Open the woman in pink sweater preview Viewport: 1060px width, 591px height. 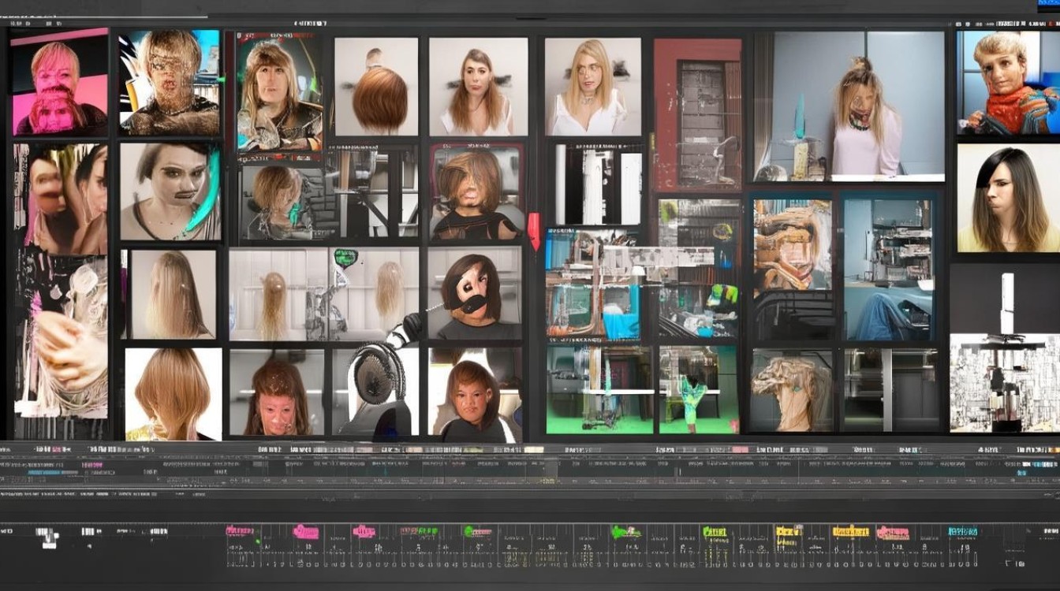850,106
